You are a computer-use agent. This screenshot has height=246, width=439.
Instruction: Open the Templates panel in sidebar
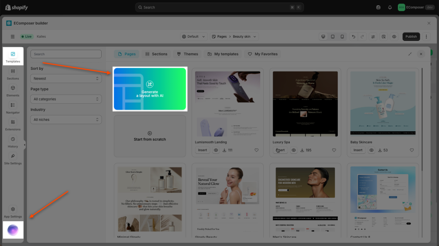pos(13,56)
